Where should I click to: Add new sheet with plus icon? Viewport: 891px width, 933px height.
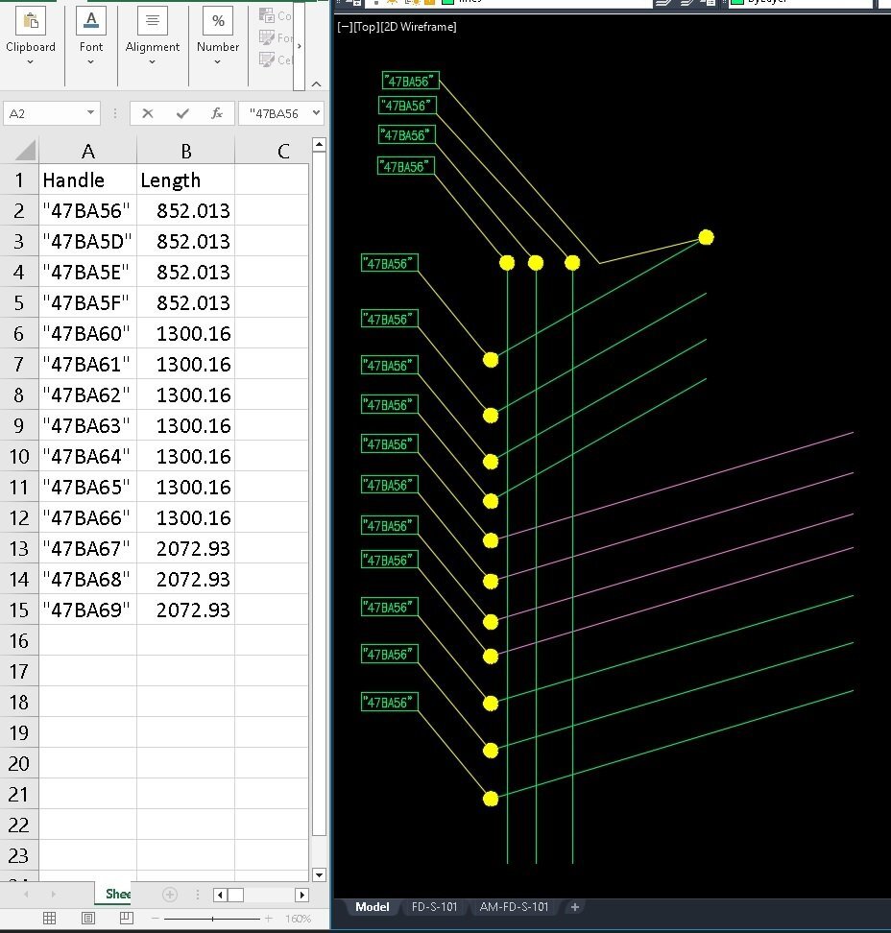click(x=170, y=895)
